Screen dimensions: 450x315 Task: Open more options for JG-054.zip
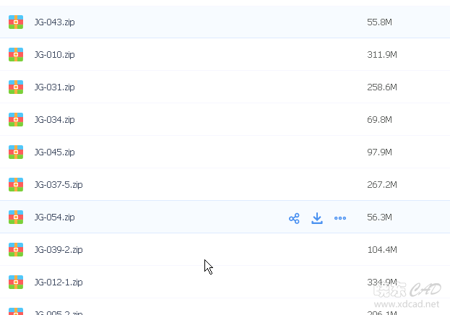coord(340,218)
